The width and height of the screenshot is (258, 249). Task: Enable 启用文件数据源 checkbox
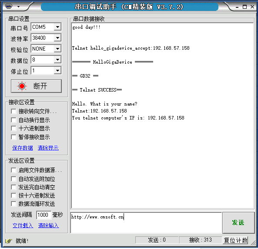click(x=13, y=170)
